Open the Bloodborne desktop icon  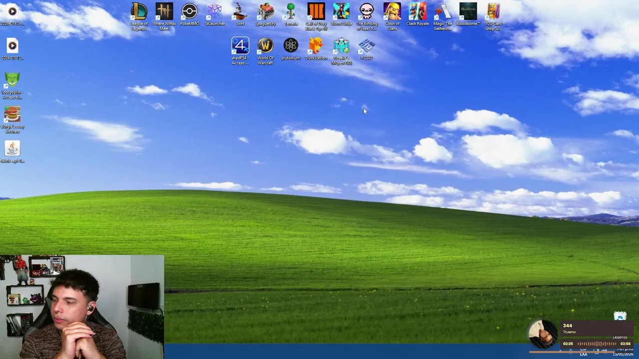(x=468, y=14)
